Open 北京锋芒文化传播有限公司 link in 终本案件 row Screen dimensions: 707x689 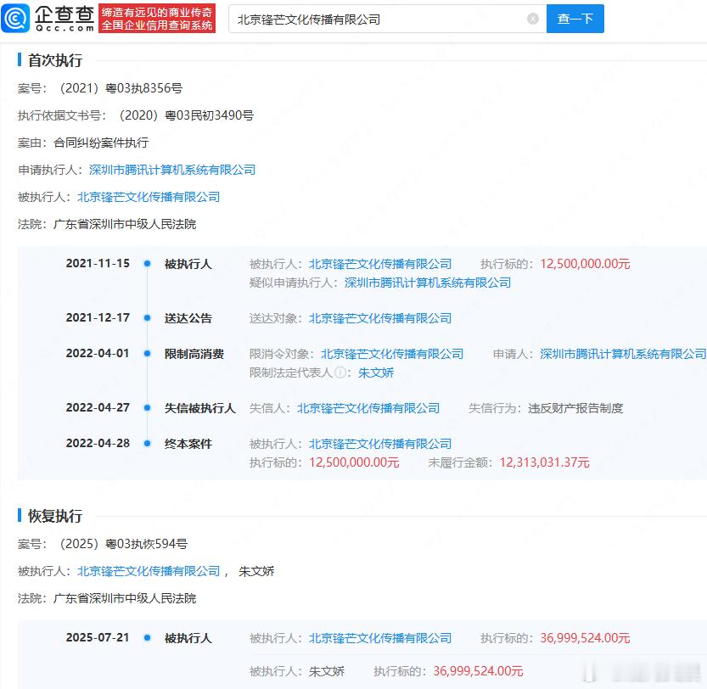tap(380, 444)
